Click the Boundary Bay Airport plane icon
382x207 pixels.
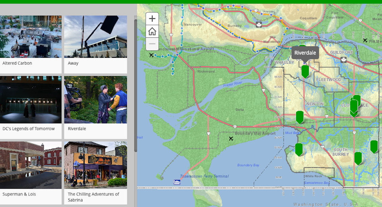pyautogui.click(x=231, y=139)
